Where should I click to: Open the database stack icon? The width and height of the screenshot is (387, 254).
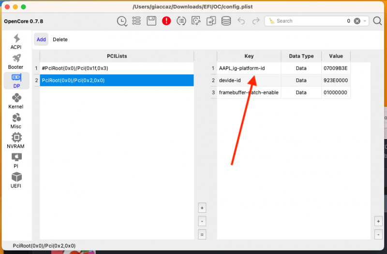pyautogui.click(x=226, y=21)
